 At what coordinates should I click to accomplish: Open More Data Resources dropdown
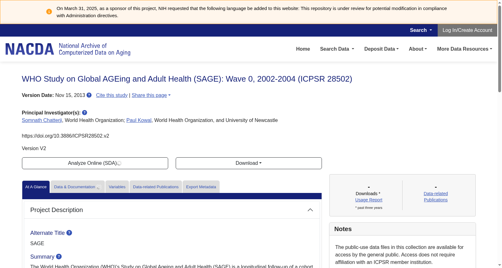[x=465, y=49]
